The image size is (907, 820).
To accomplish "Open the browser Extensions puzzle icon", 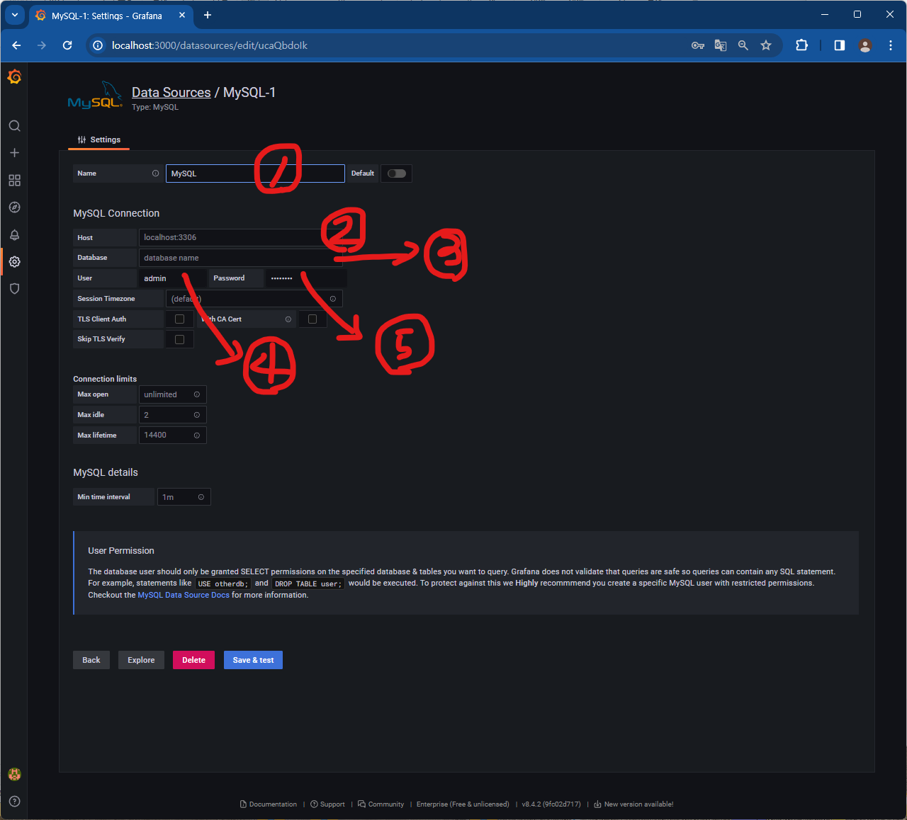I will (801, 45).
